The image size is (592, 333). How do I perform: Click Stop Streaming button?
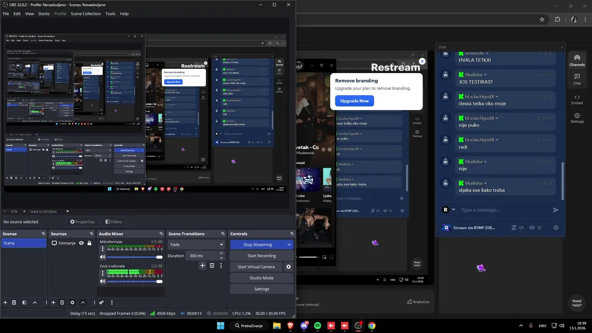pyautogui.click(x=258, y=245)
